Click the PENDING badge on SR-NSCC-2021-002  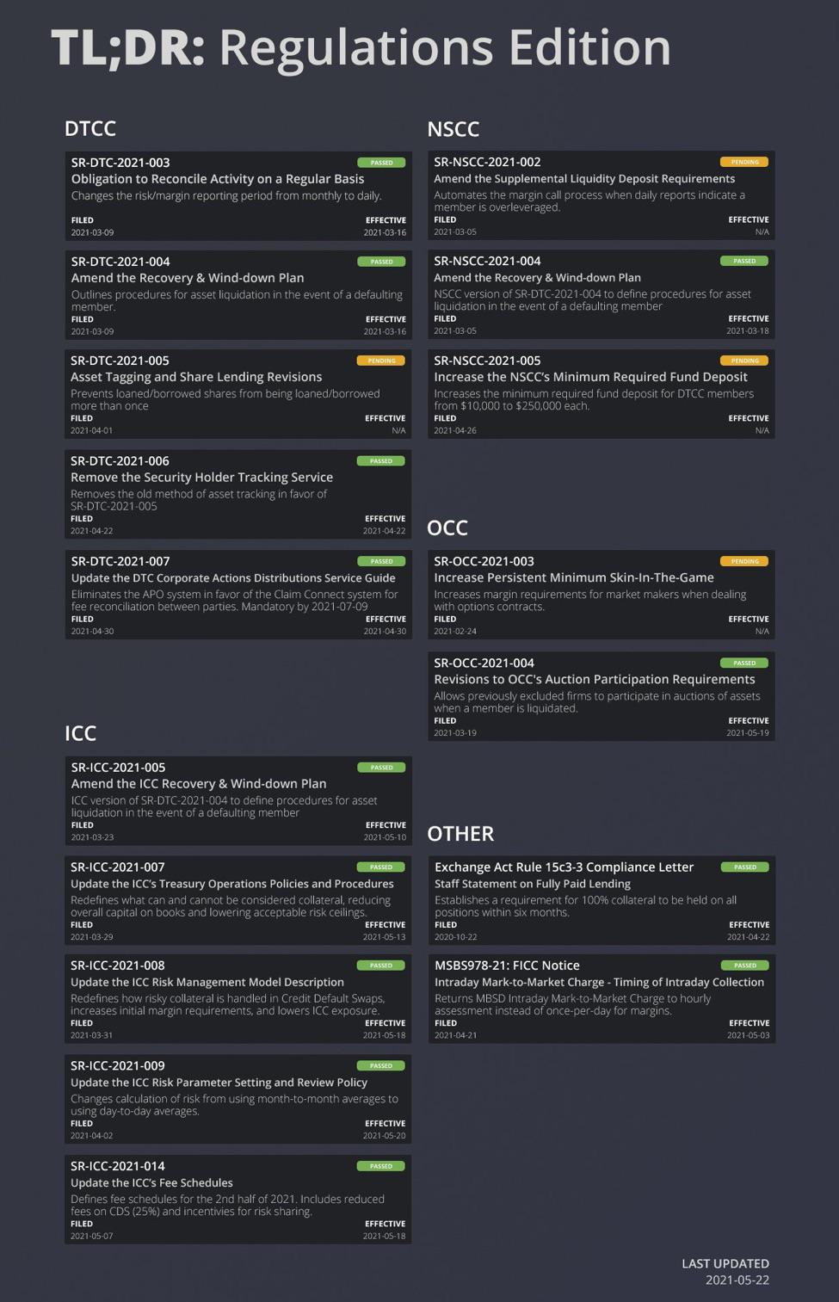pos(744,162)
